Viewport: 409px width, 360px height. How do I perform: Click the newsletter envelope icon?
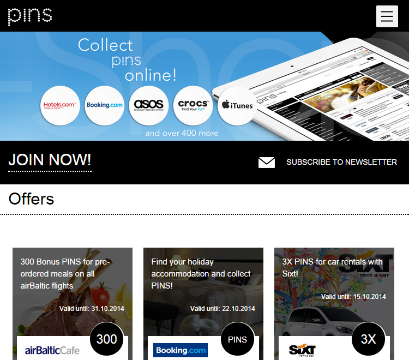click(266, 163)
